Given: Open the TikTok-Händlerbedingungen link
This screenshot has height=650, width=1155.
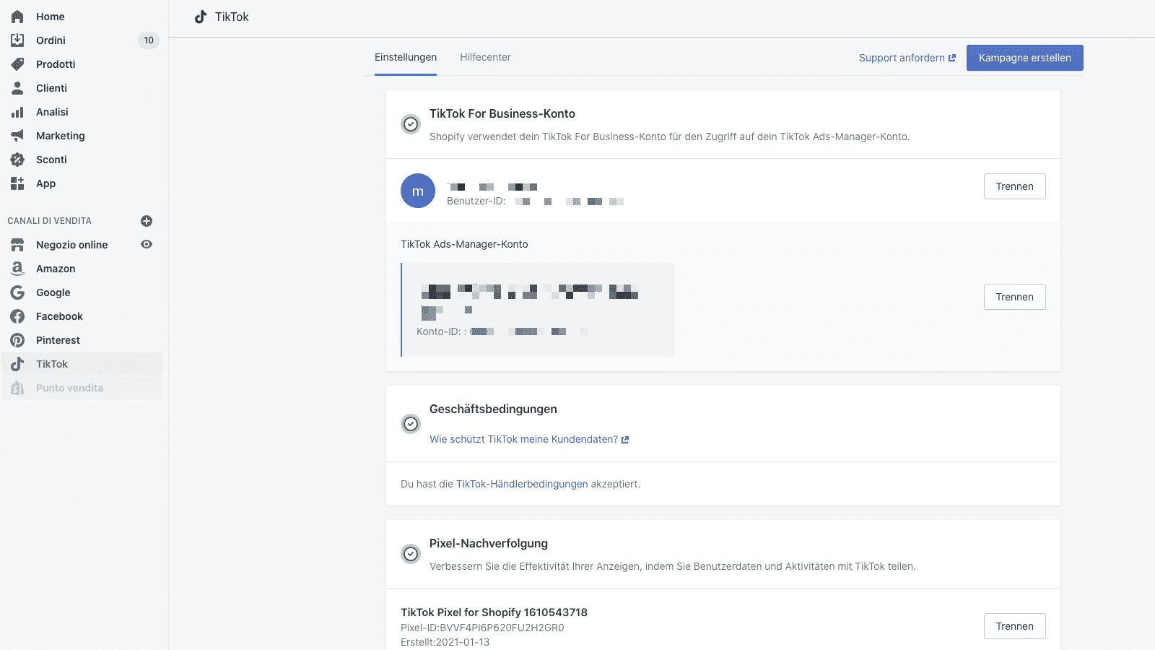Looking at the screenshot, I should click(522, 484).
